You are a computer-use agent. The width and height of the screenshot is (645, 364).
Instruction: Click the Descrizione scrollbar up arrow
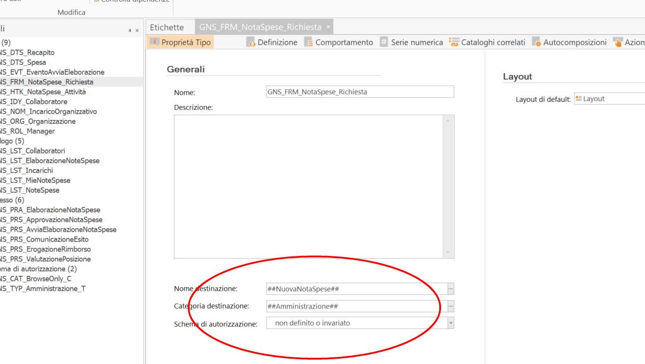pos(448,121)
